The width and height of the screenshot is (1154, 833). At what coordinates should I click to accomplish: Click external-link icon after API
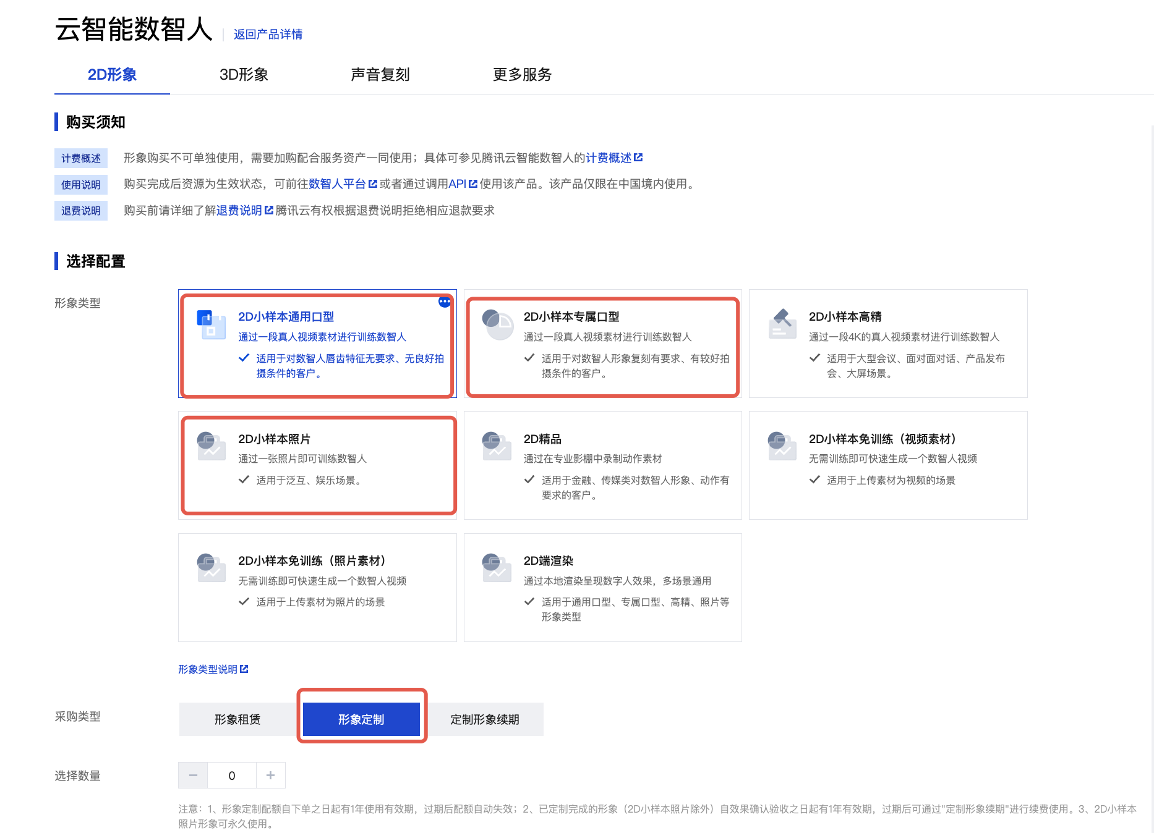(473, 184)
